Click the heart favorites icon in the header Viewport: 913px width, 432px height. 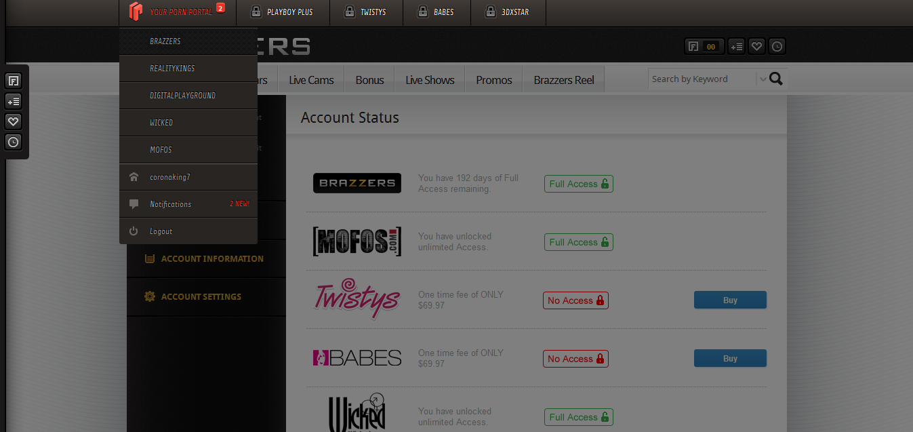[x=757, y=46]
